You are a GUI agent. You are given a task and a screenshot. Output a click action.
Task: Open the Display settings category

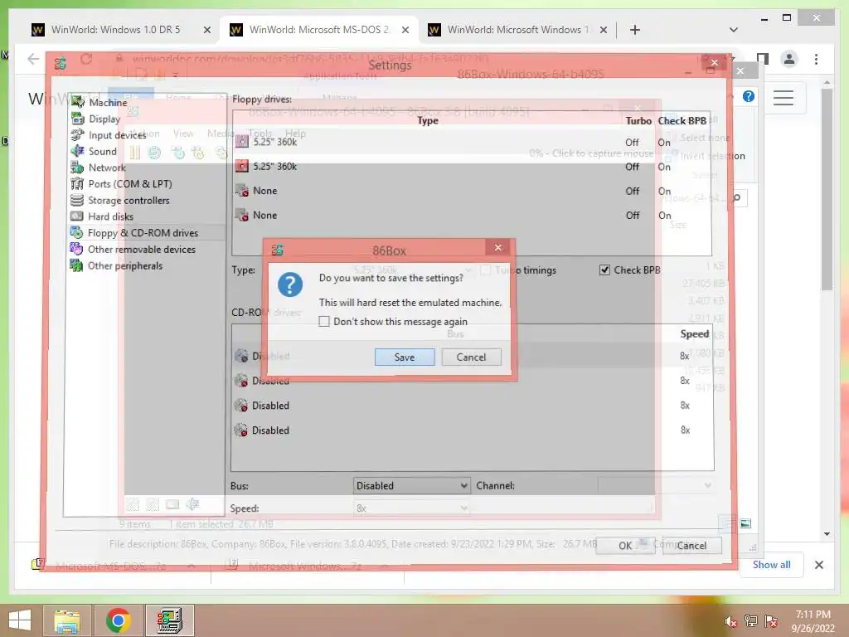pos(104,119)
